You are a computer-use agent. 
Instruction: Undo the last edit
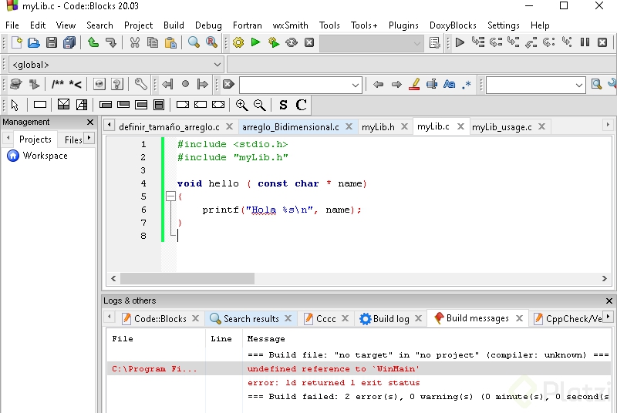click(93, 42)
